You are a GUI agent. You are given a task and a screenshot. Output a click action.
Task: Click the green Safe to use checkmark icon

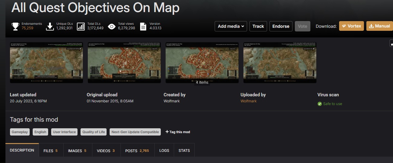[x=320, y=104]
